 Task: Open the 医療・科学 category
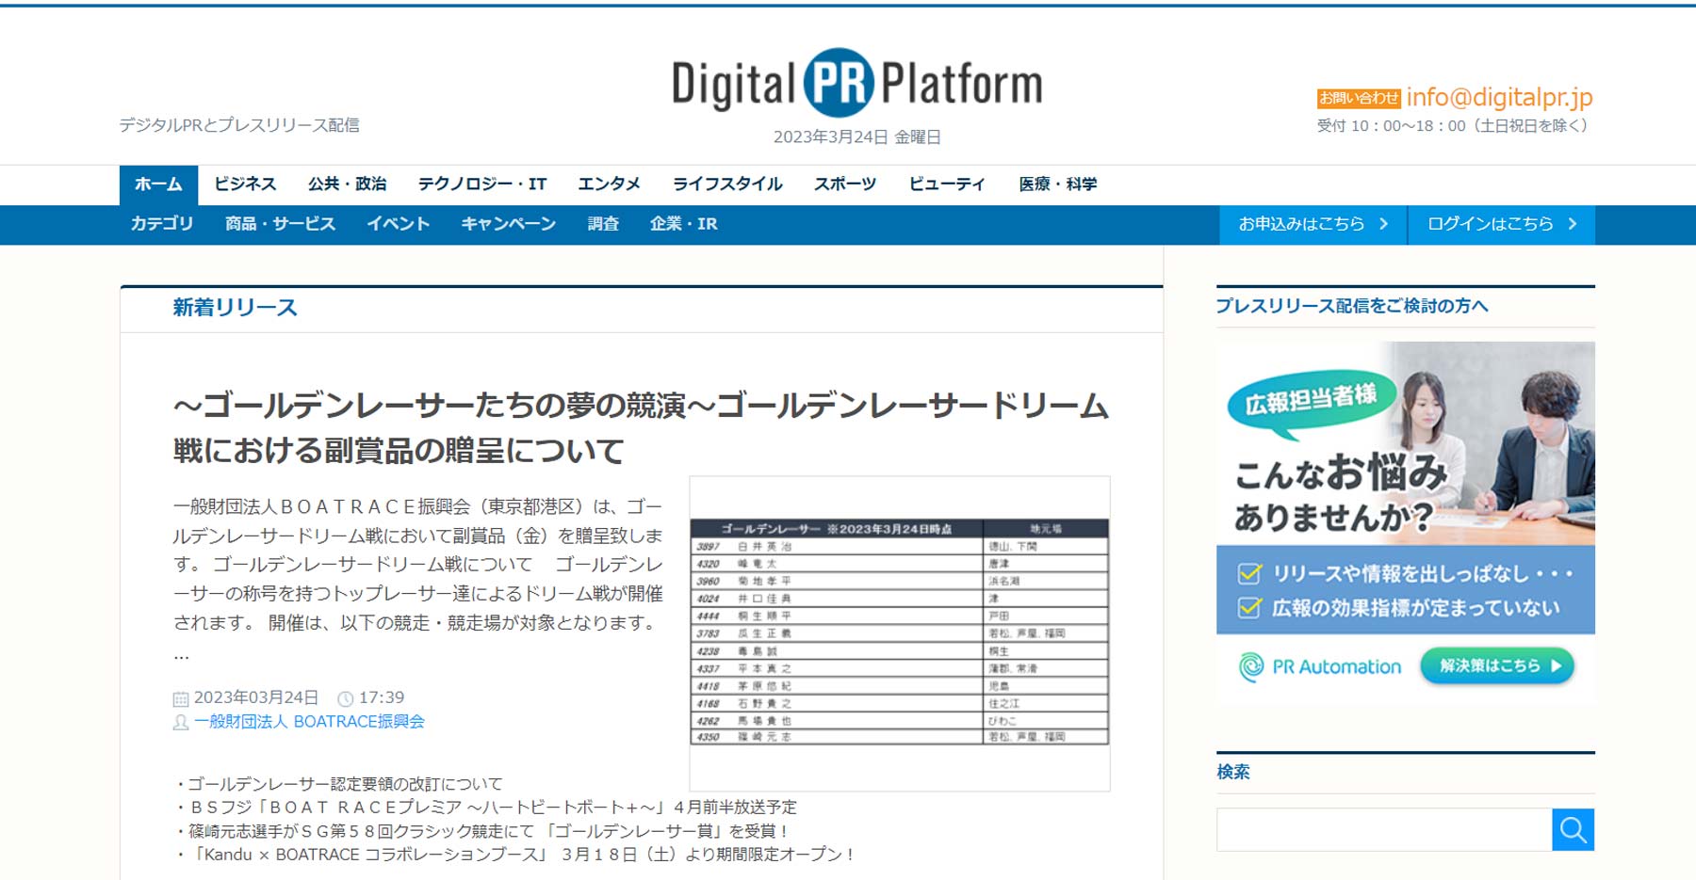click(x=1057, y=184)
